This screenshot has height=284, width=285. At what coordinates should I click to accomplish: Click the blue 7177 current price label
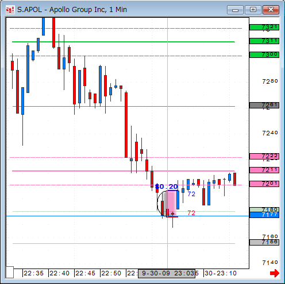click(x=264, y=215)
